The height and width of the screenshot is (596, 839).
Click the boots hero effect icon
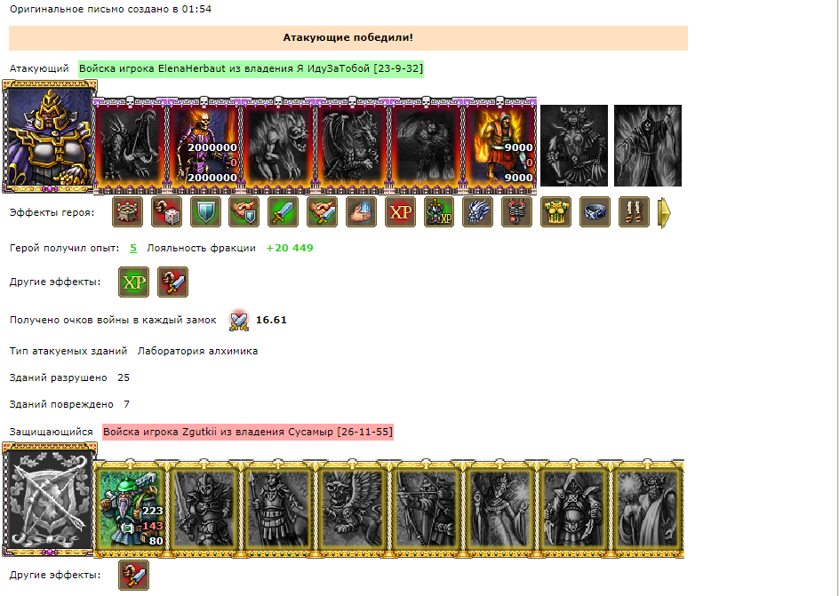point(634,212)
